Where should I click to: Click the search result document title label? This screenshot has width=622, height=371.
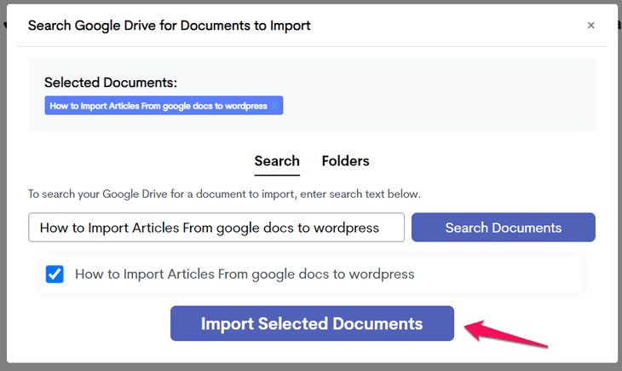pos(245,275)
